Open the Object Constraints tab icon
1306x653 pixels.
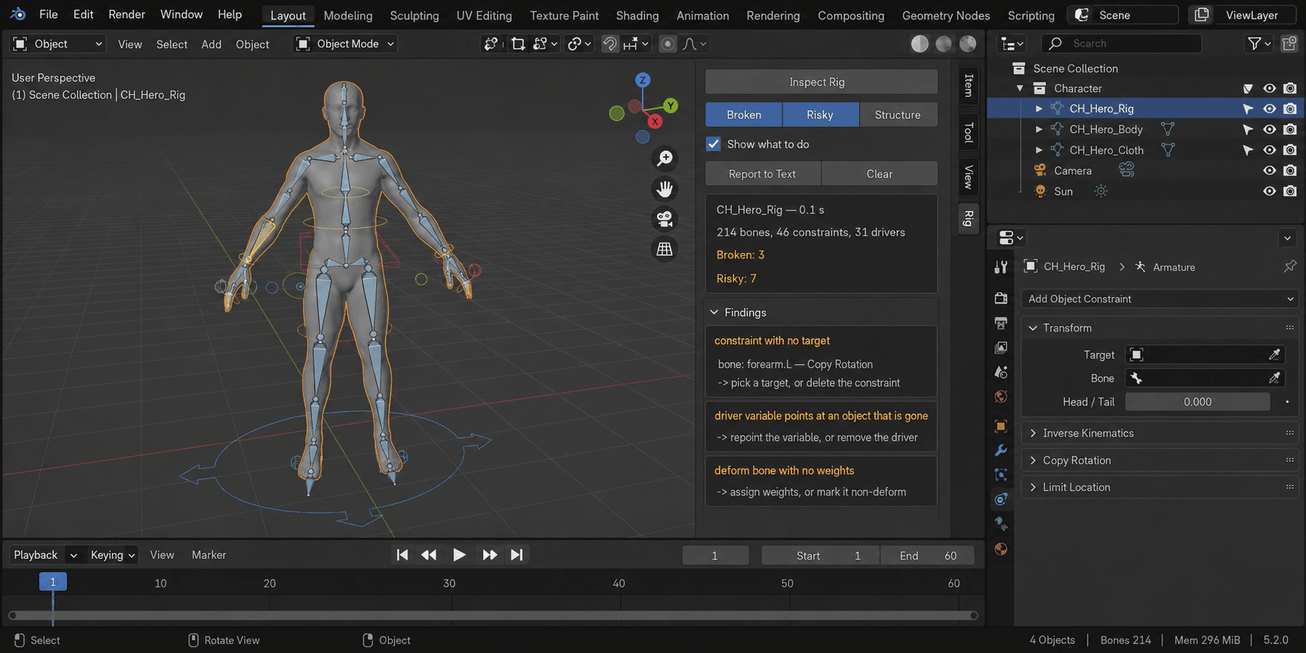click(1000, 499)
